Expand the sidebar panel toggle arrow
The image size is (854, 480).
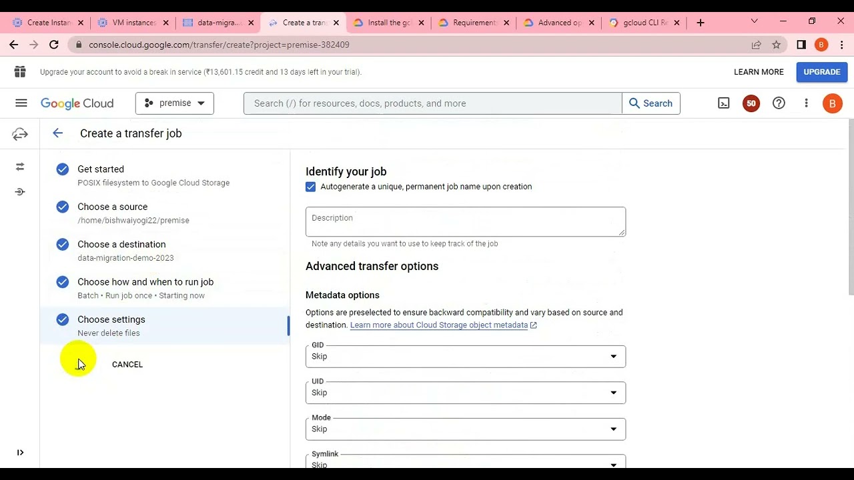pos(20,453)
